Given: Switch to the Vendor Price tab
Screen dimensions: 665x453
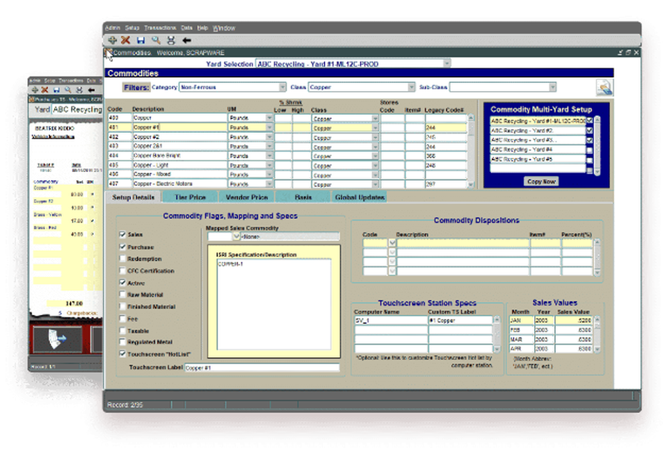Looking at the screenshot, I should point(247,197).
